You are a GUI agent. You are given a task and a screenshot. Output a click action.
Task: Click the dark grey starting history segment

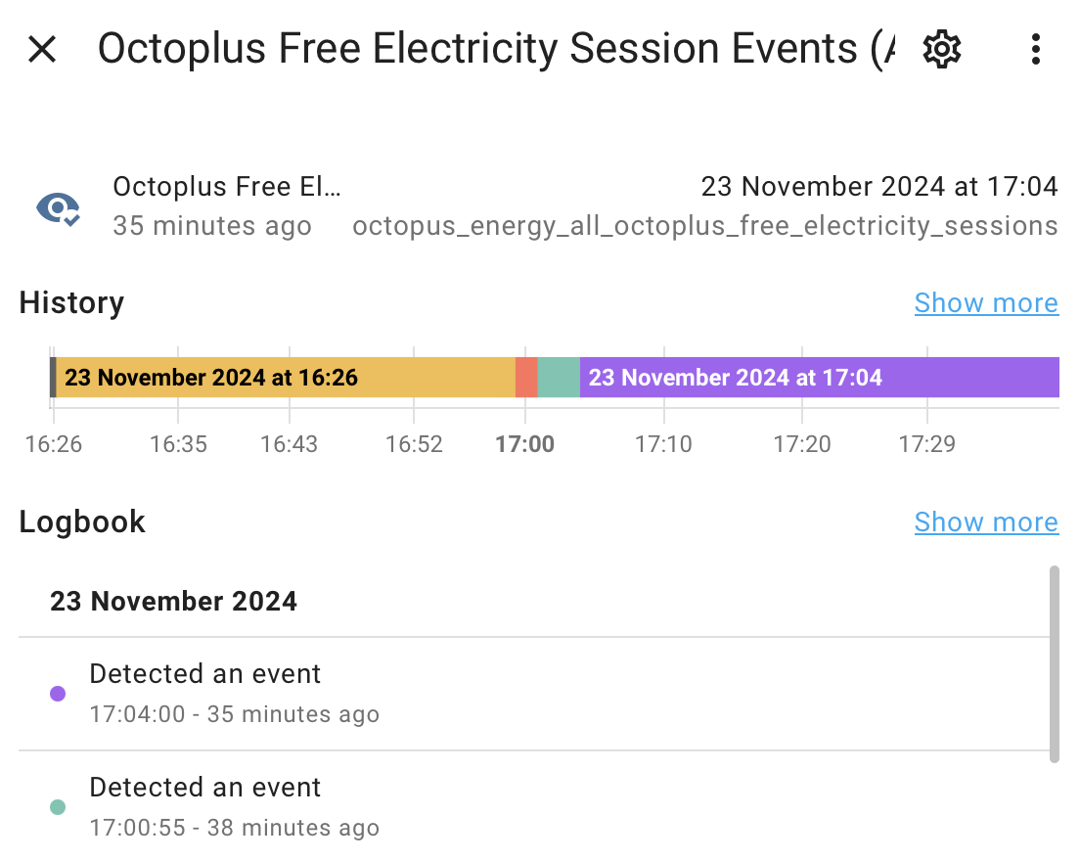click(x=53, y=378)
